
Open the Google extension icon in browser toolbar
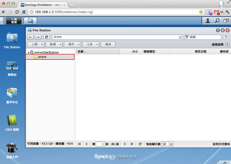[210, 12]
